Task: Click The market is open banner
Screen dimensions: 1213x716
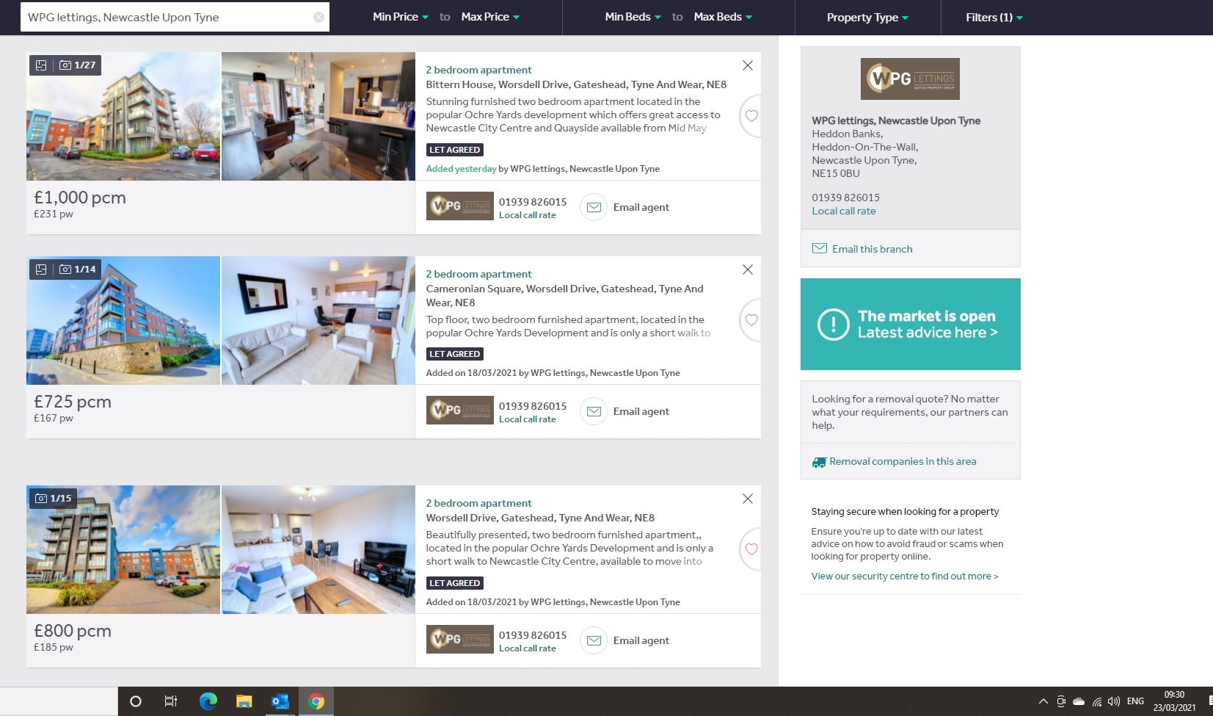Action: (910, 324)
